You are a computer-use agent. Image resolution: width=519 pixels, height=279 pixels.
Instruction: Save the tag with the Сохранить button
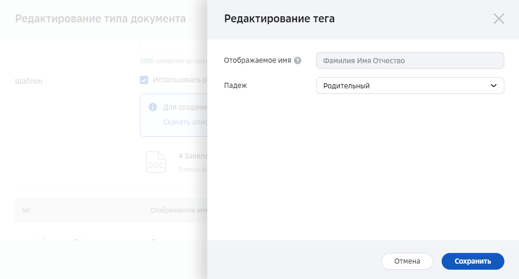click(473, 261)
